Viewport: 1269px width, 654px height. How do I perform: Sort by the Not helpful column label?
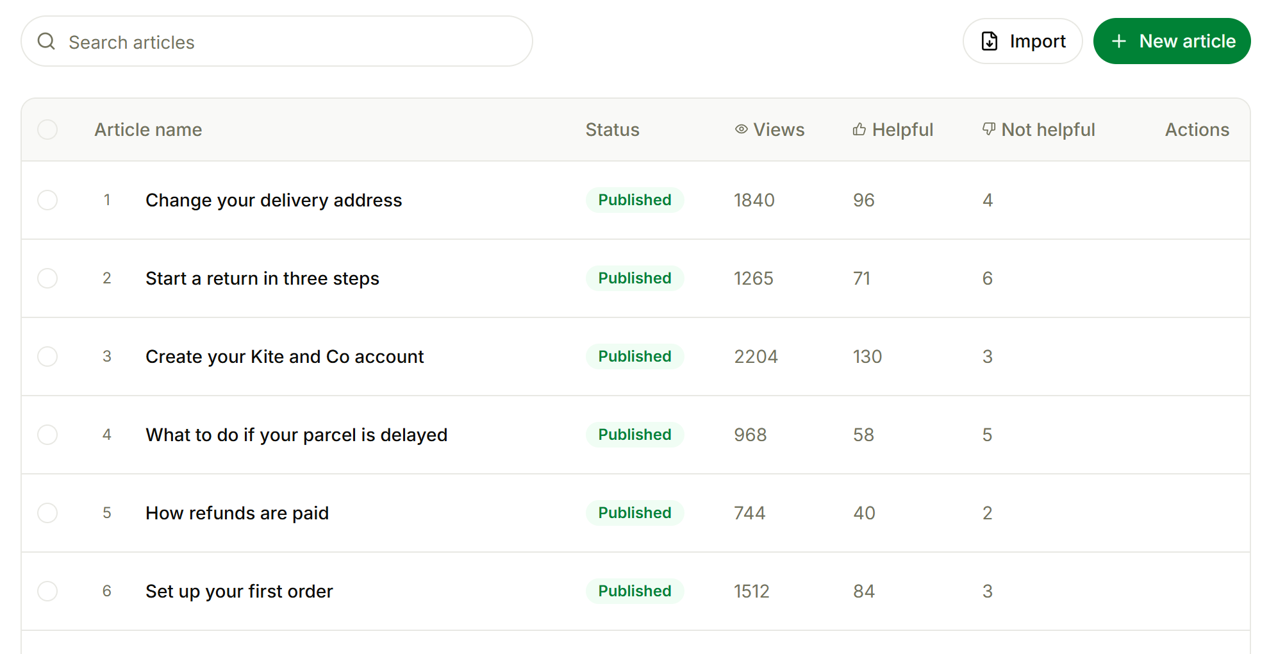point(1048,130)
